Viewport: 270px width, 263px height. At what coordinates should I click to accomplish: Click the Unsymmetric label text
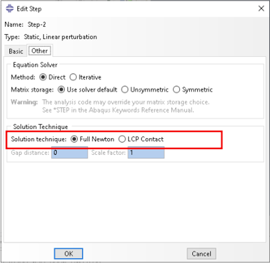point(149,90)
